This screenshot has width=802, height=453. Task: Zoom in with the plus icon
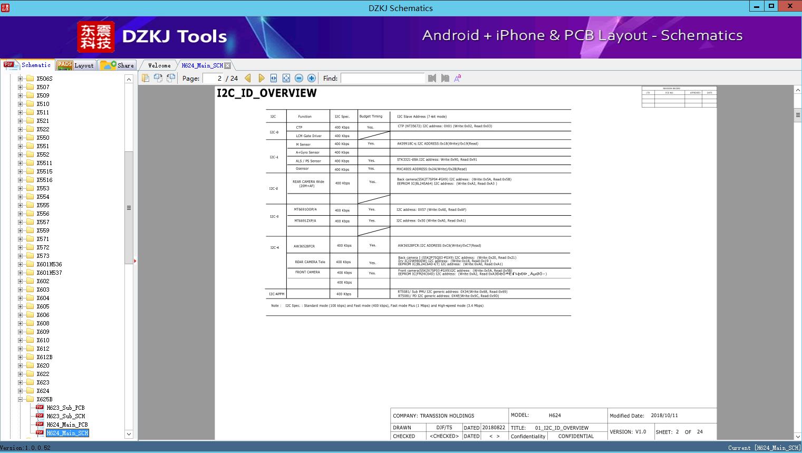(x=312, y=78)
